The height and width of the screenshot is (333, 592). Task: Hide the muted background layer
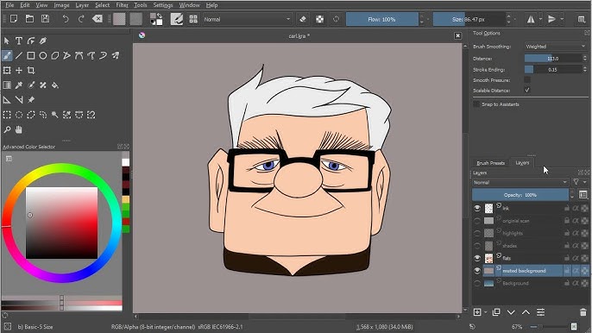coord(477,271)
